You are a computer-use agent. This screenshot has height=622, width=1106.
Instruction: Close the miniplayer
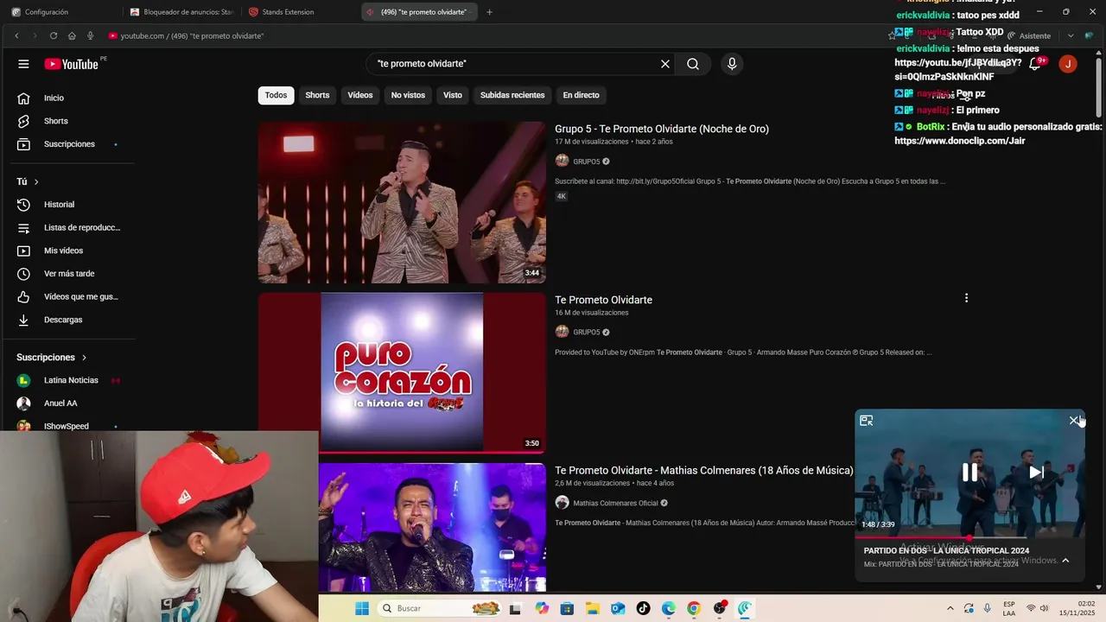(x=1074, y=421)
